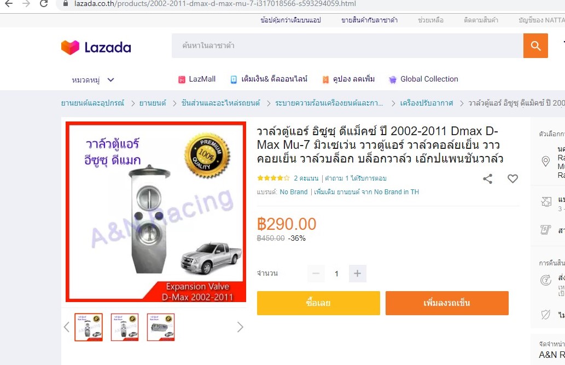Viewport: 565px width, 365px height.
Task: Click the orange เพิ่มลงรถเข็น add to cart button
Action: pos(447,303)
